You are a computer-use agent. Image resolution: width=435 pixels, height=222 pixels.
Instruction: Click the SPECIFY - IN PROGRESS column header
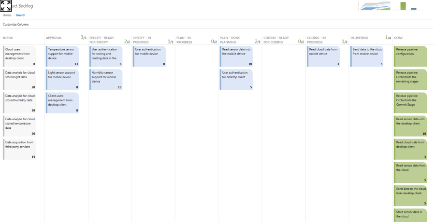coord(143,40)
